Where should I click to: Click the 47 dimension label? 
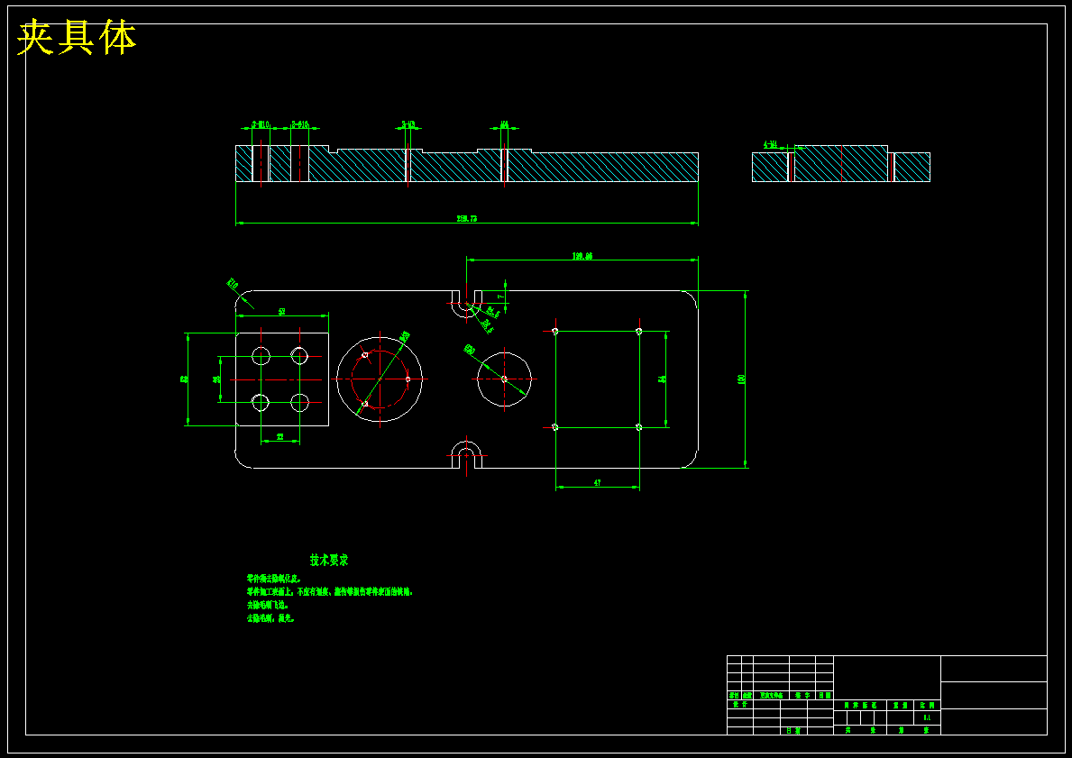(x=598, y=482)
